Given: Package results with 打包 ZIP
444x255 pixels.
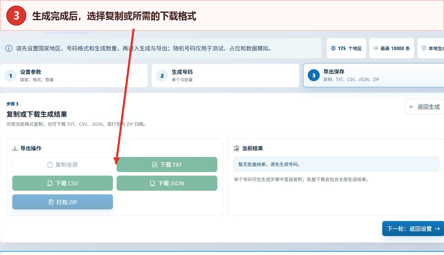Looking at the screenshot, I should [62, 202].
